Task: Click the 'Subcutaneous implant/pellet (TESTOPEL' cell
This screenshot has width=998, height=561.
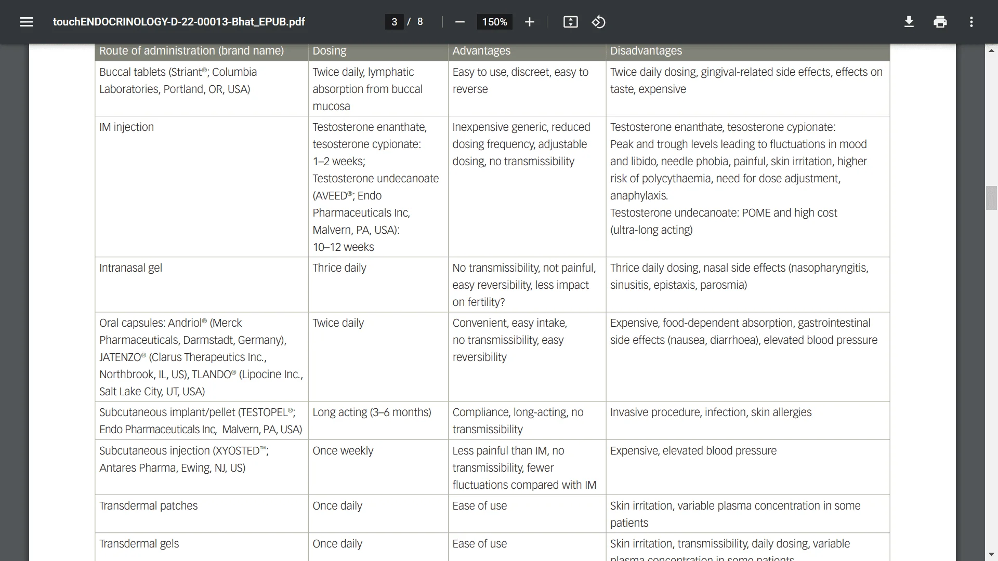Action: click(201, 421)
